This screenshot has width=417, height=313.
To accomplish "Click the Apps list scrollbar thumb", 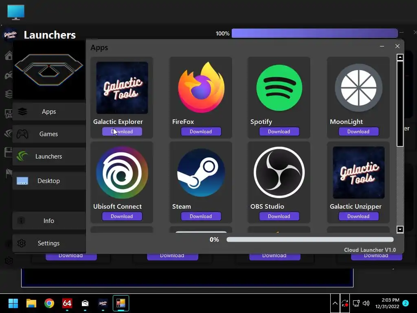I will click(400, 104).
